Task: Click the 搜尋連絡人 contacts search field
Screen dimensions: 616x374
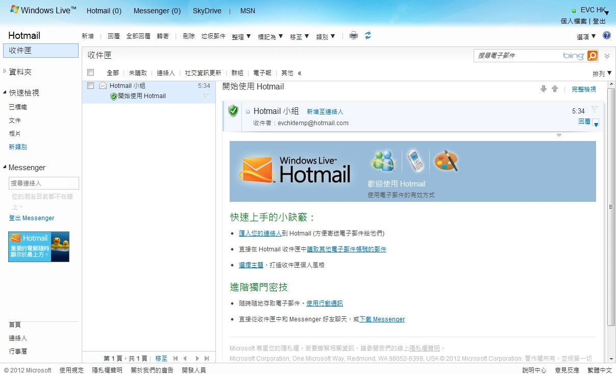Action: pos(44,183)
